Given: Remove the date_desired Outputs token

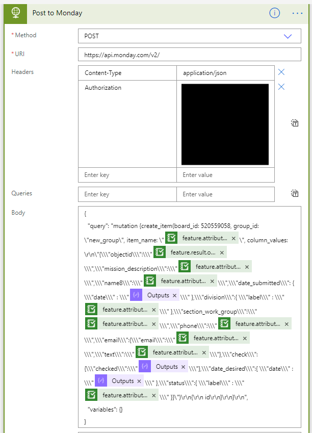Looking at the screenshot, I should click(x=139, y=381).
